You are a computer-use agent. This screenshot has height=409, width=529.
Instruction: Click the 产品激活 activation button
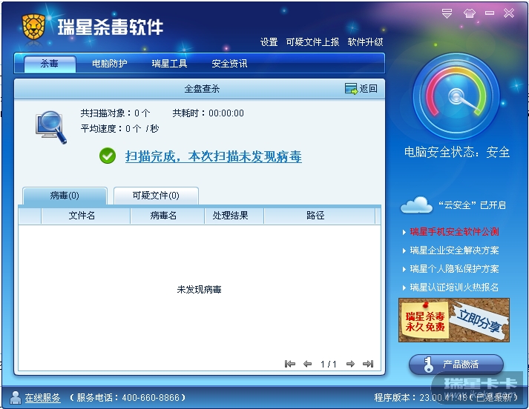(456, 365)
